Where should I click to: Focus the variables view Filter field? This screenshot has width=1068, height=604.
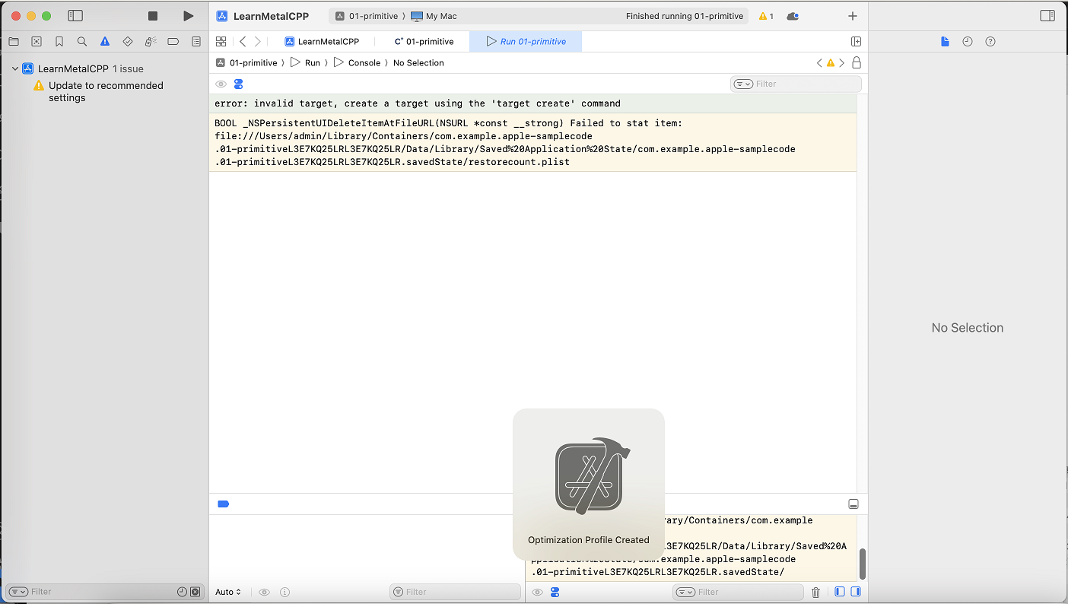coord(455,592)
